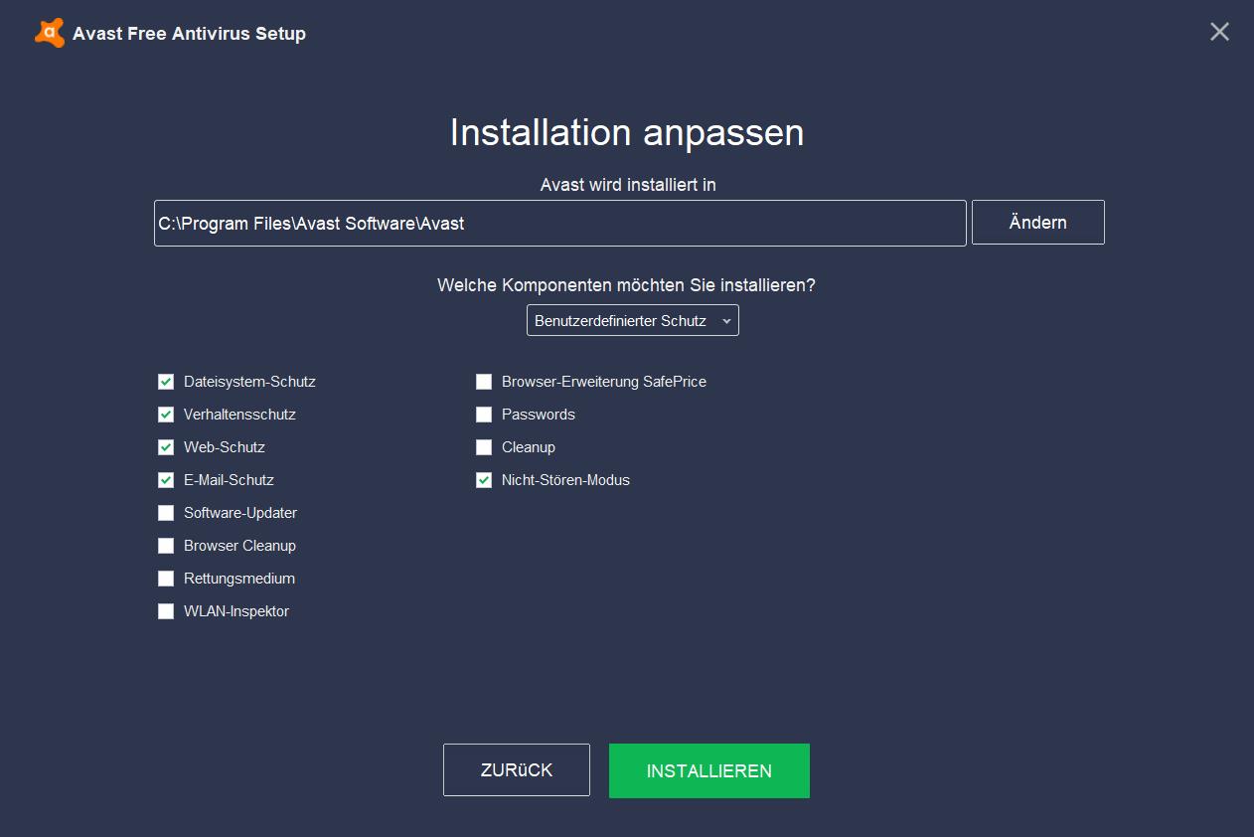Click 'Avast Free Antivirus Setup' title text
1254x837 pixels.
pyautogui.click(x=189, y=34)
